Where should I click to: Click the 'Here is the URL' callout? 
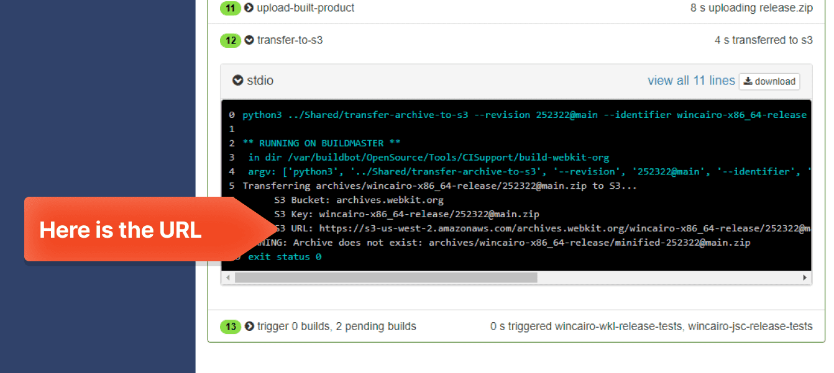121,230
